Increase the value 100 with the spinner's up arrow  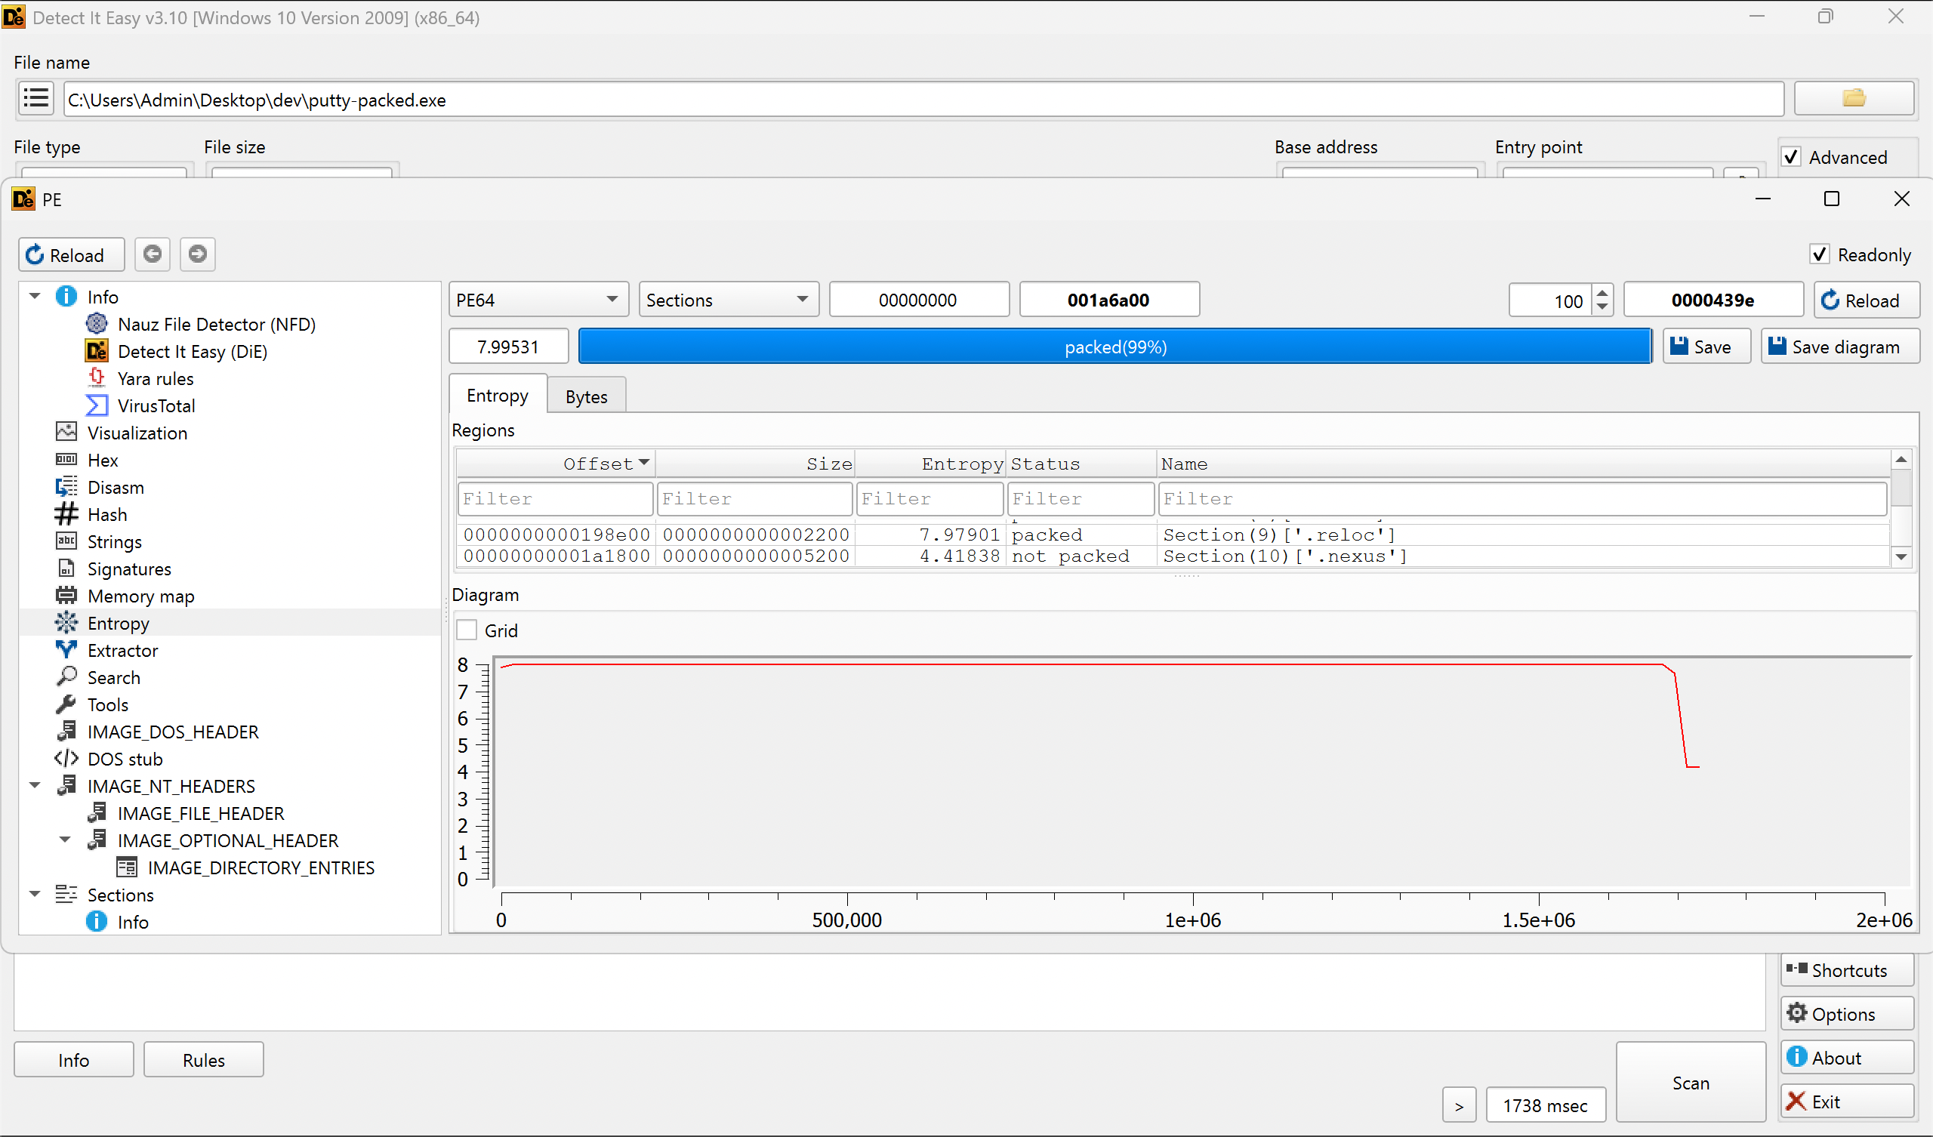coord(1602,291)
